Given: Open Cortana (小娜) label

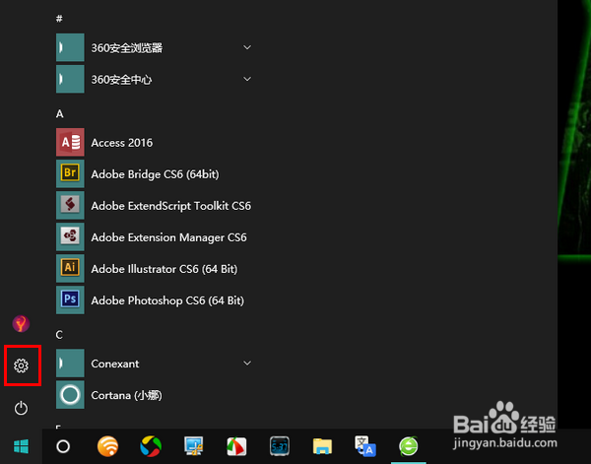Looking at the screenshot, I should pyautogui.click(x=127, y=395).
